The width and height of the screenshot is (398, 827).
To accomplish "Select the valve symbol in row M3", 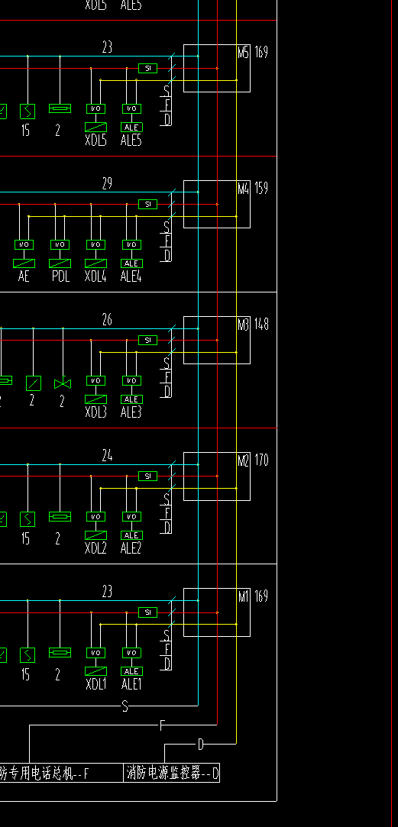I will (x=63, y=383).
